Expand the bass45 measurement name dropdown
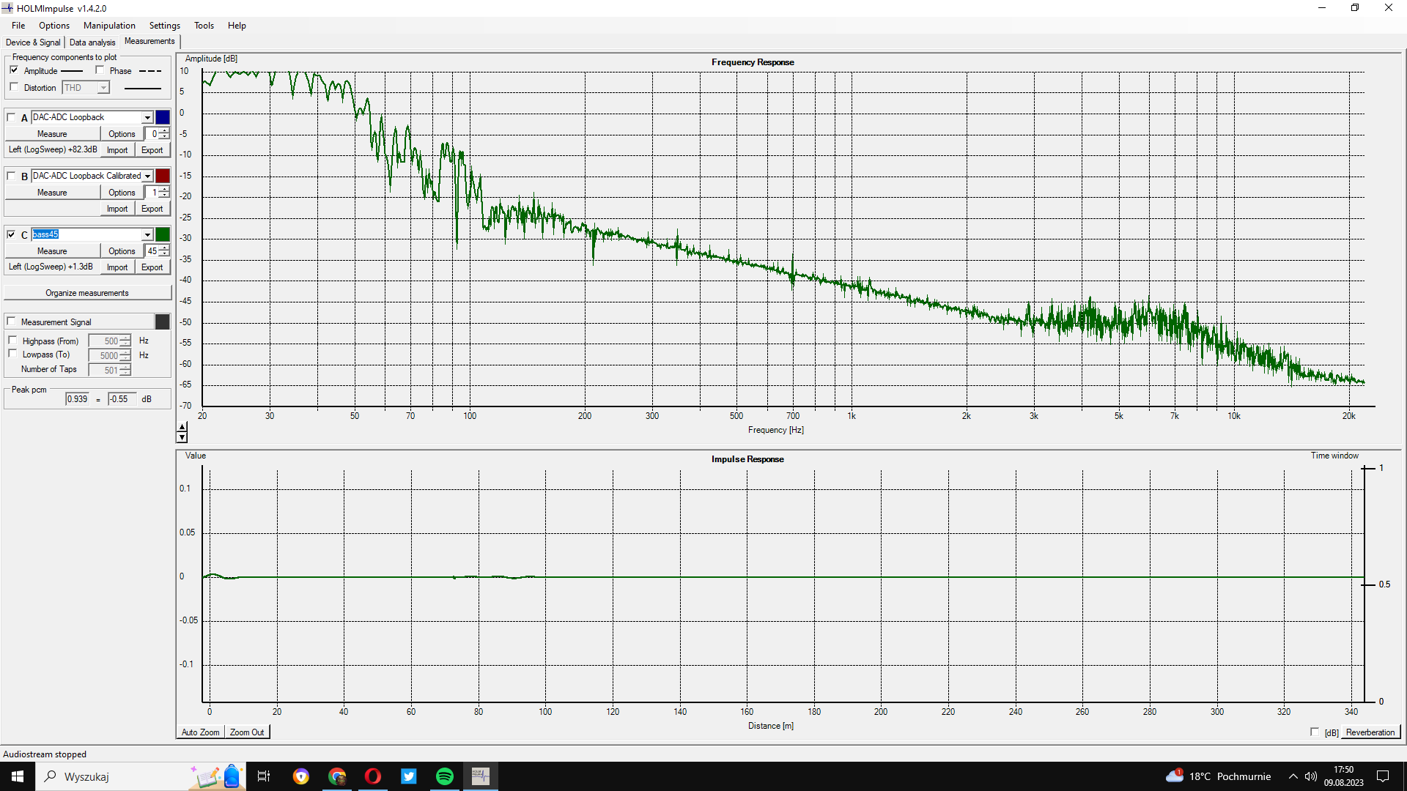 [147, 234]
